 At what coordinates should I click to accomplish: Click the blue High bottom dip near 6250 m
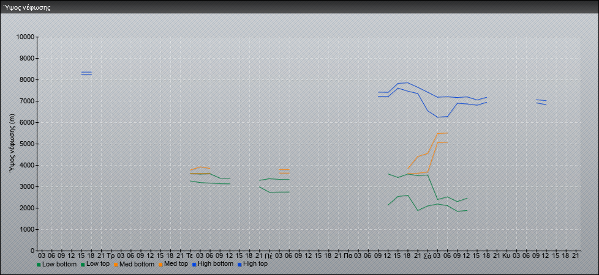tap(437, 117)
